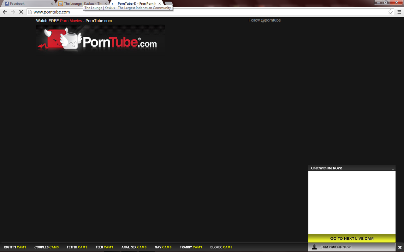This screenshot has height=252, width=404.
Task: Go back with the browser back arrow
Action: (x=5, y=12)
